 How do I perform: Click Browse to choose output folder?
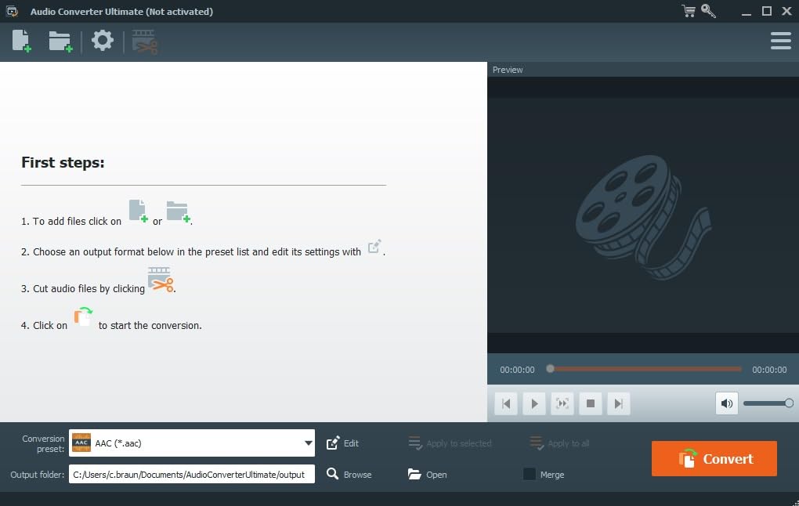click(x=349, y=475)
